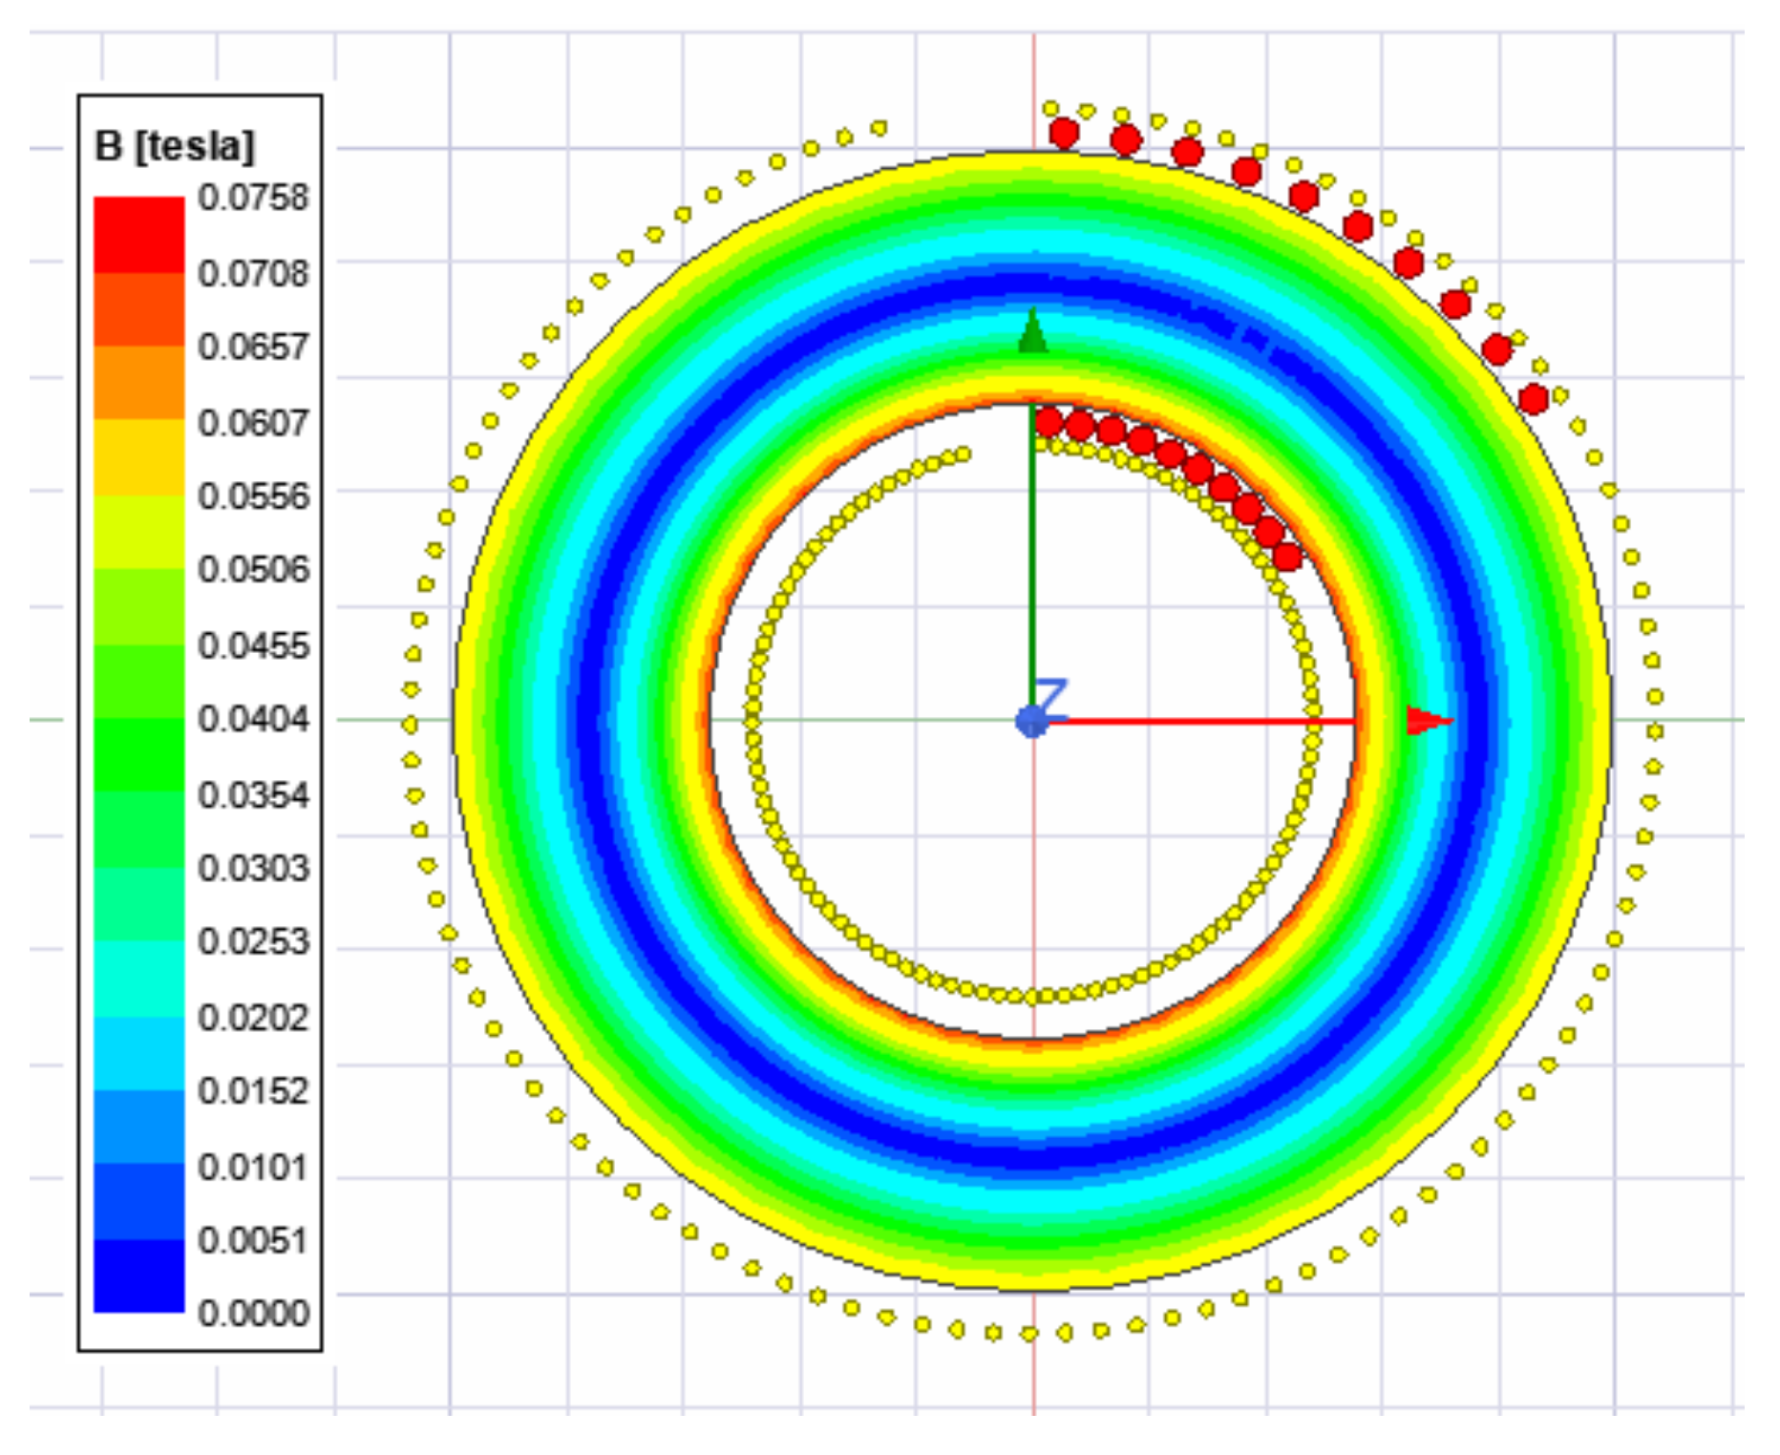
Task: Click the red X-axis arrowhead
Action: (x=1427, y=721)
